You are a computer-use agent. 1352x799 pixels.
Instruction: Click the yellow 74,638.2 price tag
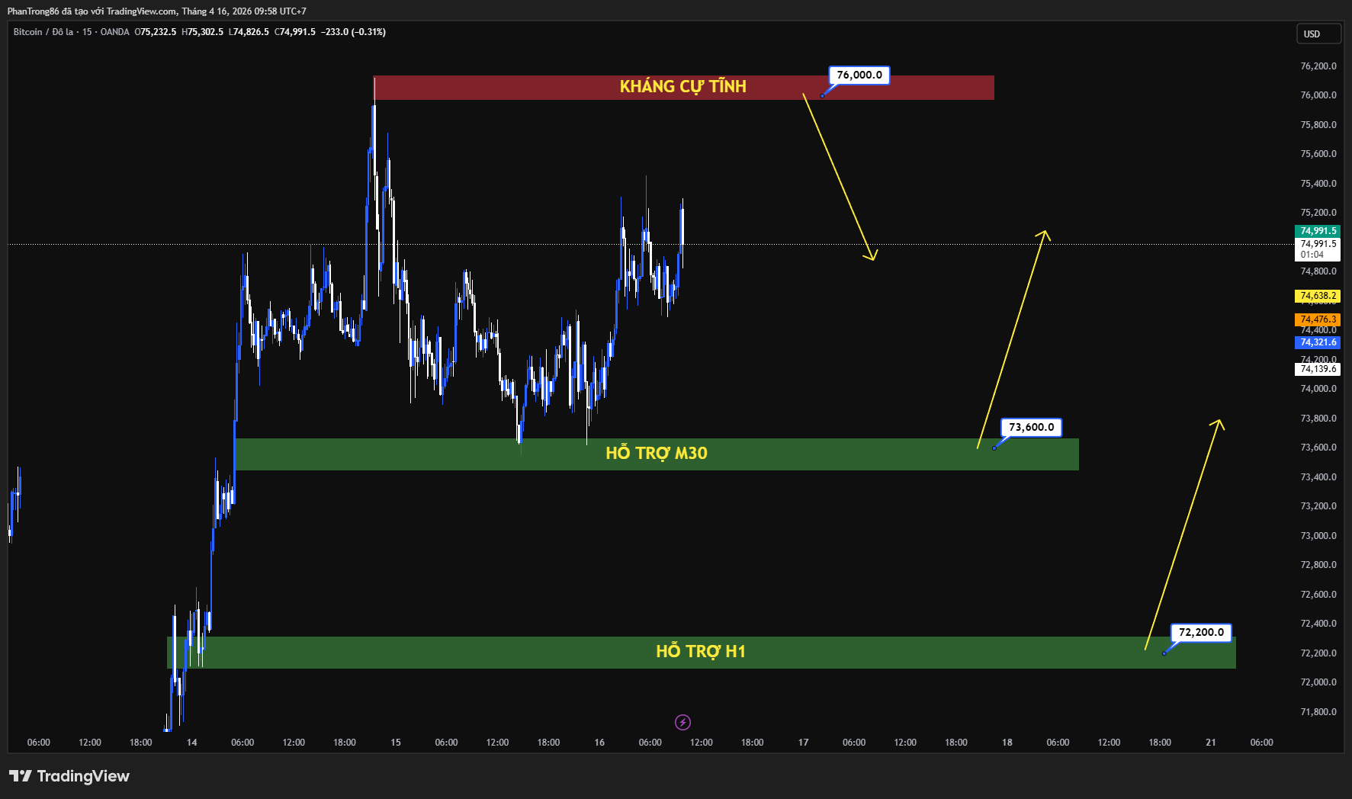click(x=1318, y=296)
